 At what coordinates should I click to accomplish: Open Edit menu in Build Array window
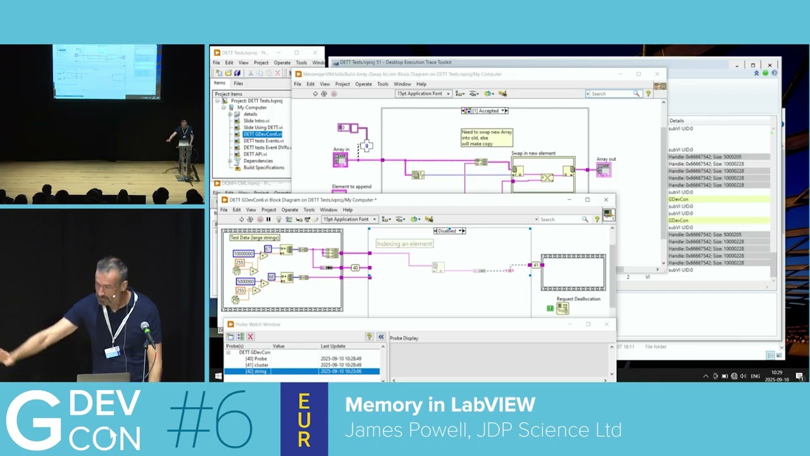coord(310,84)
